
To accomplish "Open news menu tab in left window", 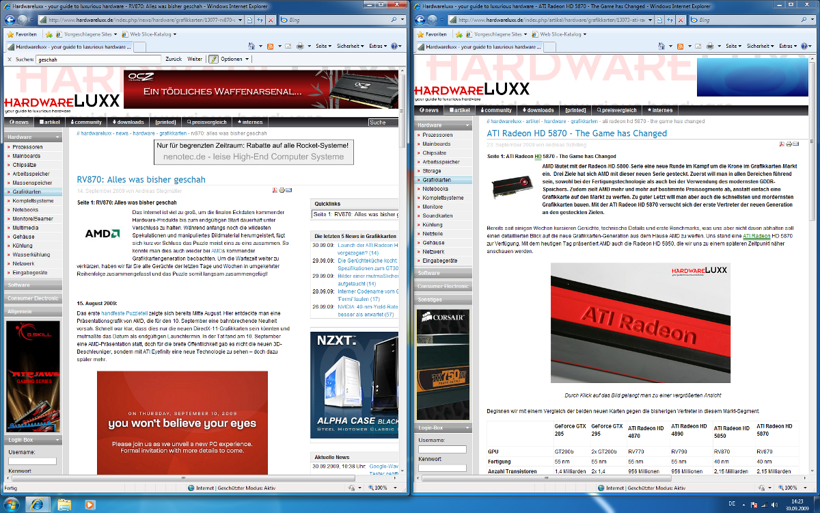I will [20, 122].
